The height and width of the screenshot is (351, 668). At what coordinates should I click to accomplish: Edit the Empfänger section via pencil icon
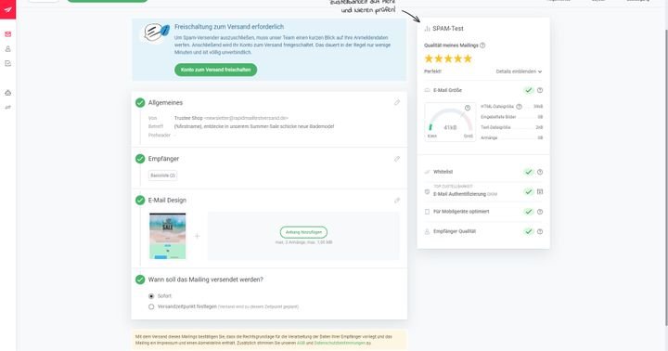[397, 159]
